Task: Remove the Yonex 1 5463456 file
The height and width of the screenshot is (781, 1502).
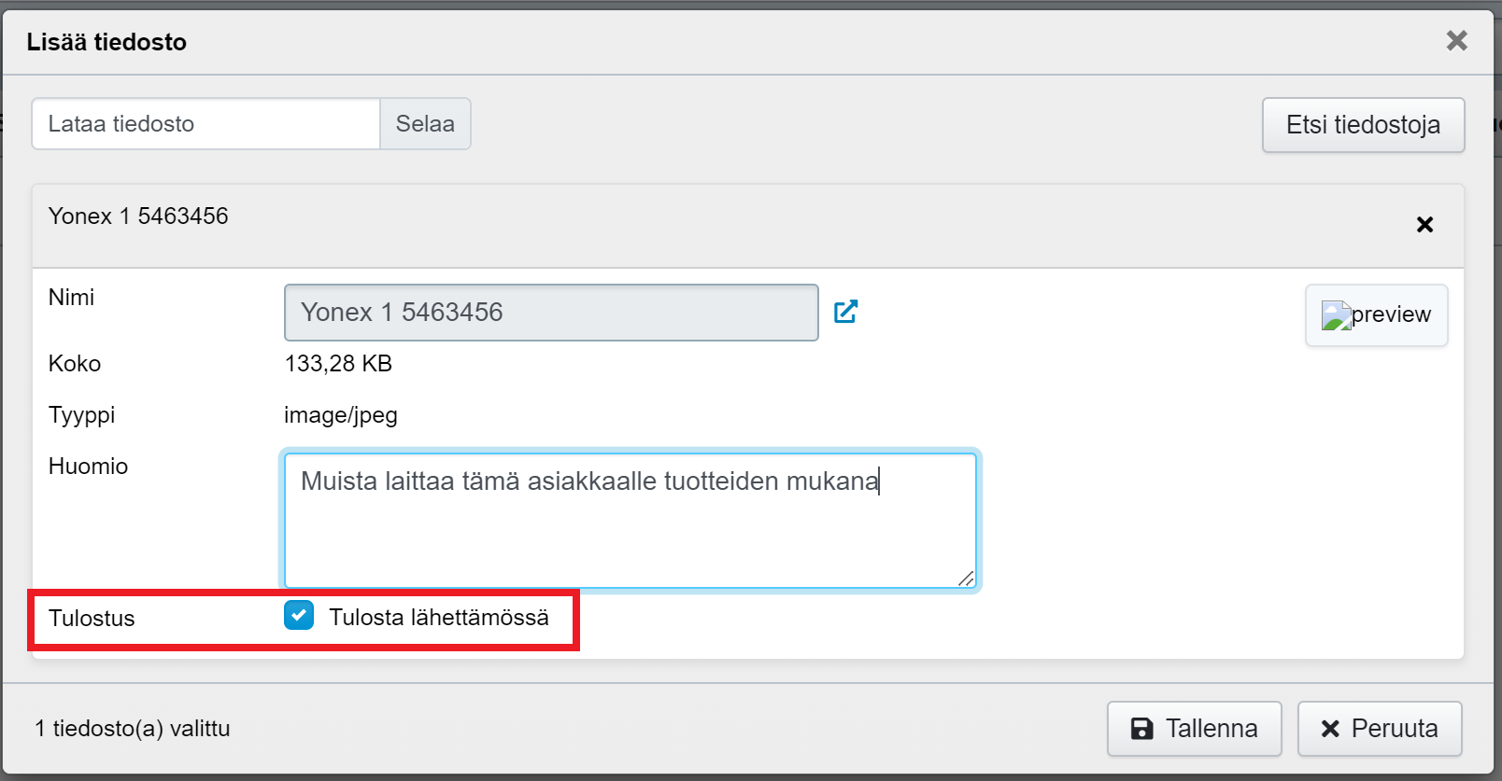Action: pyautogui.click(x=1424, y=225)
